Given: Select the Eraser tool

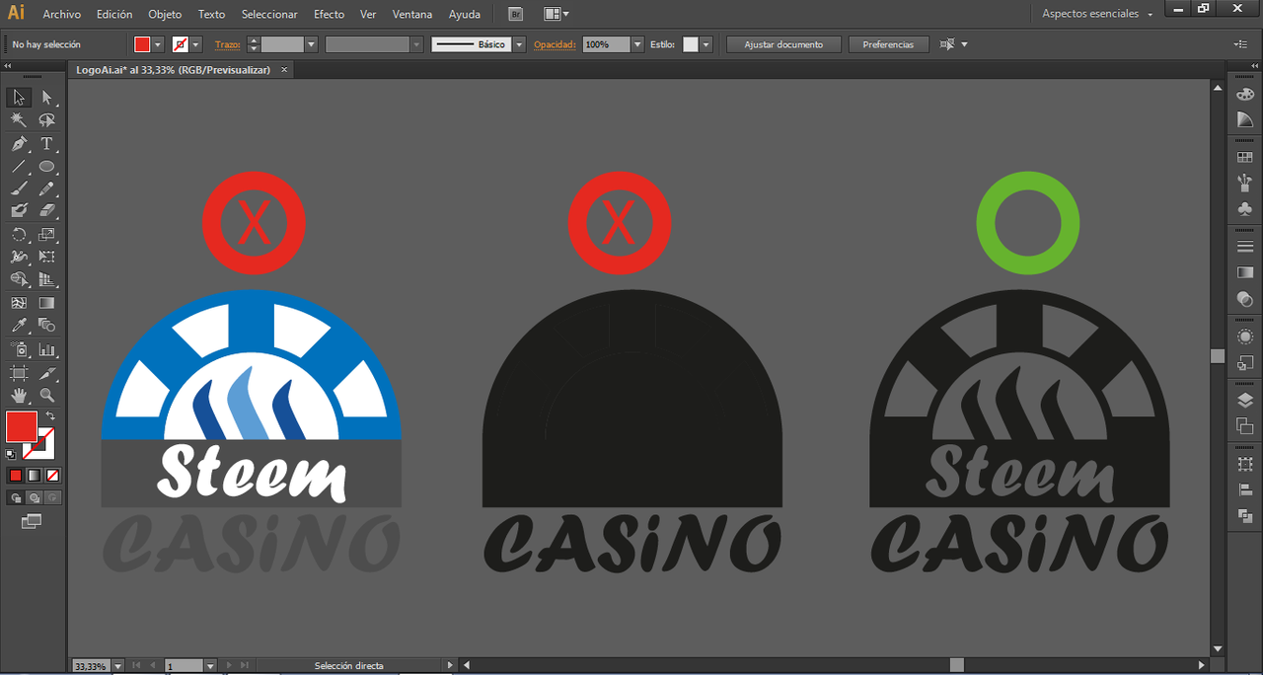Looking at the screenshot, I should point(46,210).
